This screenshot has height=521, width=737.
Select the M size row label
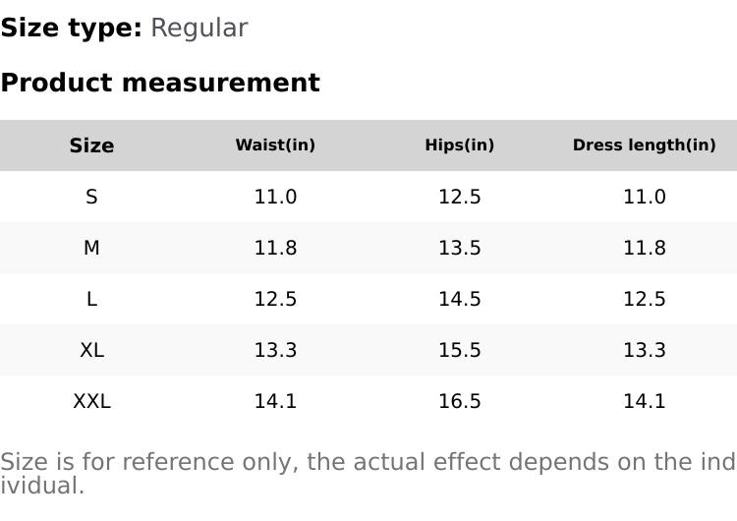91,248
